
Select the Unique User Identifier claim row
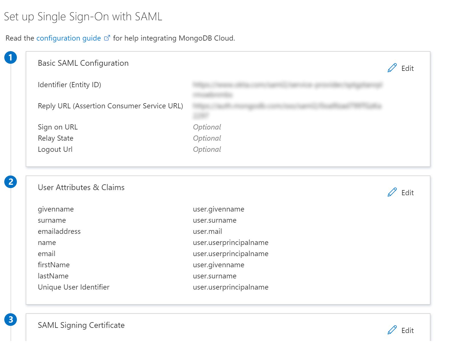click(73, 287)
